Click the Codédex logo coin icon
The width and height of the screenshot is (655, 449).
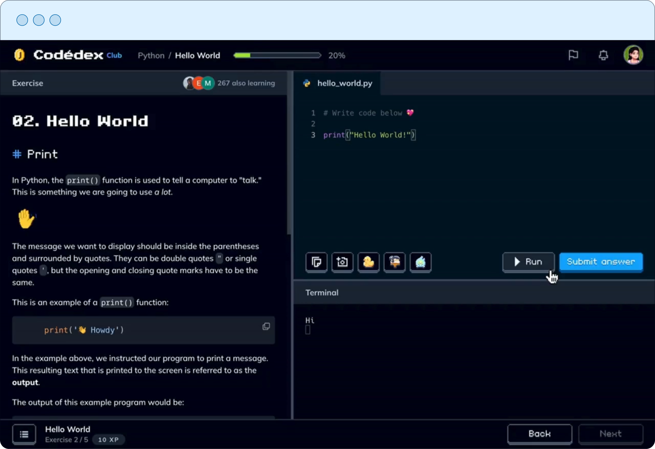point(19,55)
